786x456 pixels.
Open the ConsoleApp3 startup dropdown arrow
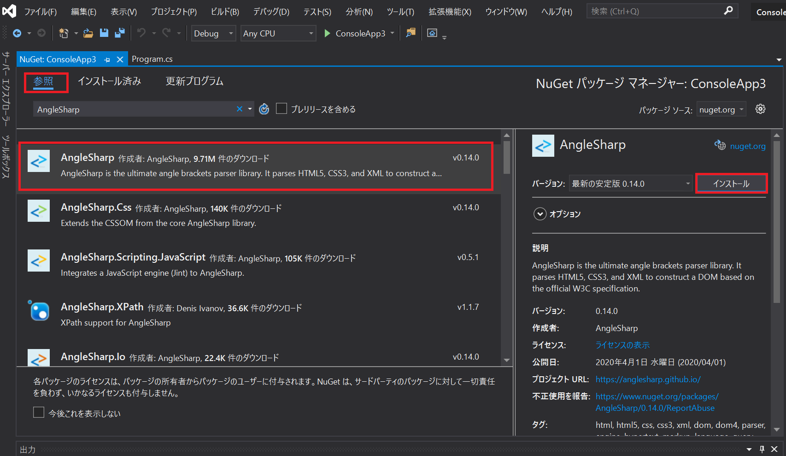tap(393, 33)
